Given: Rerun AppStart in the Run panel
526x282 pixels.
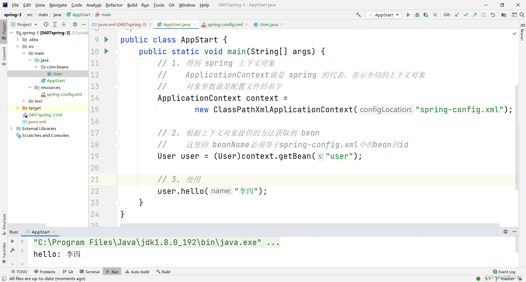Looking at the screenshot, I should [12, 241].
